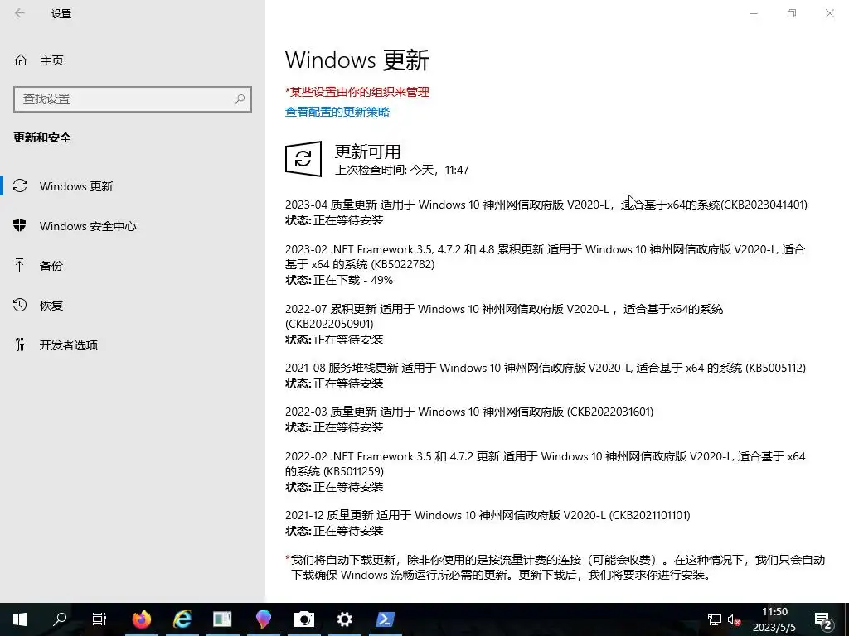Restore down the Settings window

792,13
